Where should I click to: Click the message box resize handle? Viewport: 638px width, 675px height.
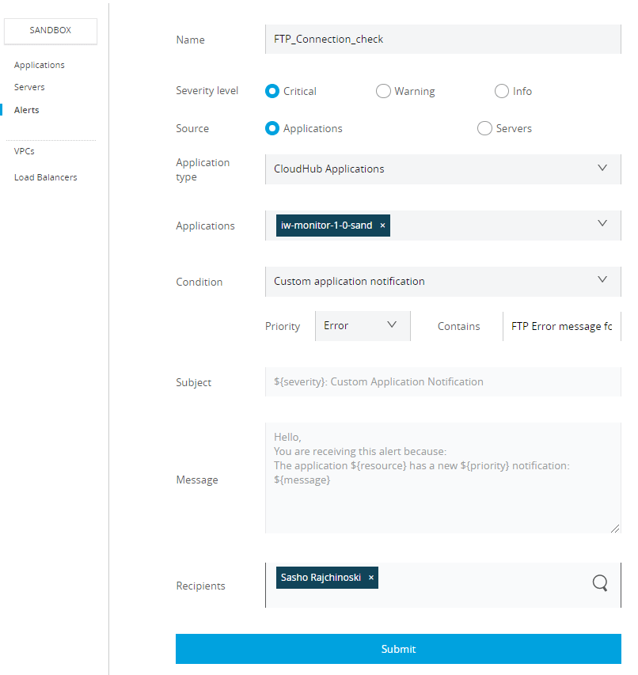[615, 528]
